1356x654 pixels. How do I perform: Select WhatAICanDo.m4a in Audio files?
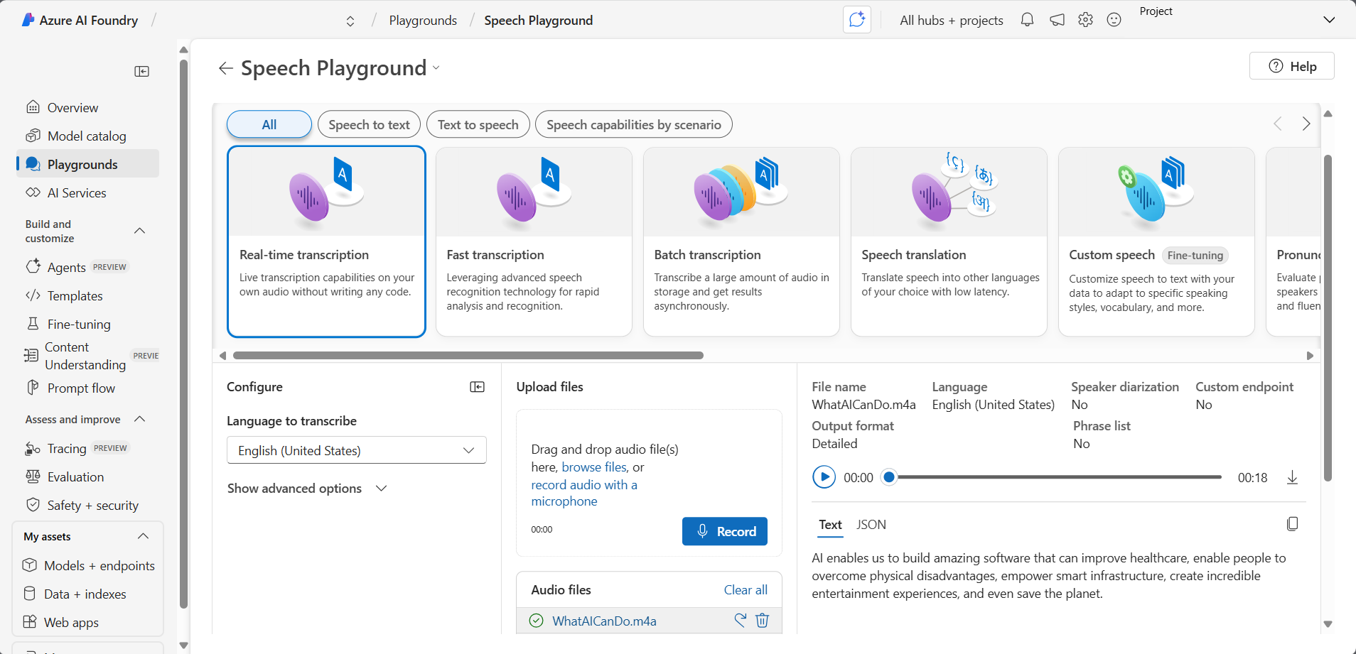tap(604, 621)
